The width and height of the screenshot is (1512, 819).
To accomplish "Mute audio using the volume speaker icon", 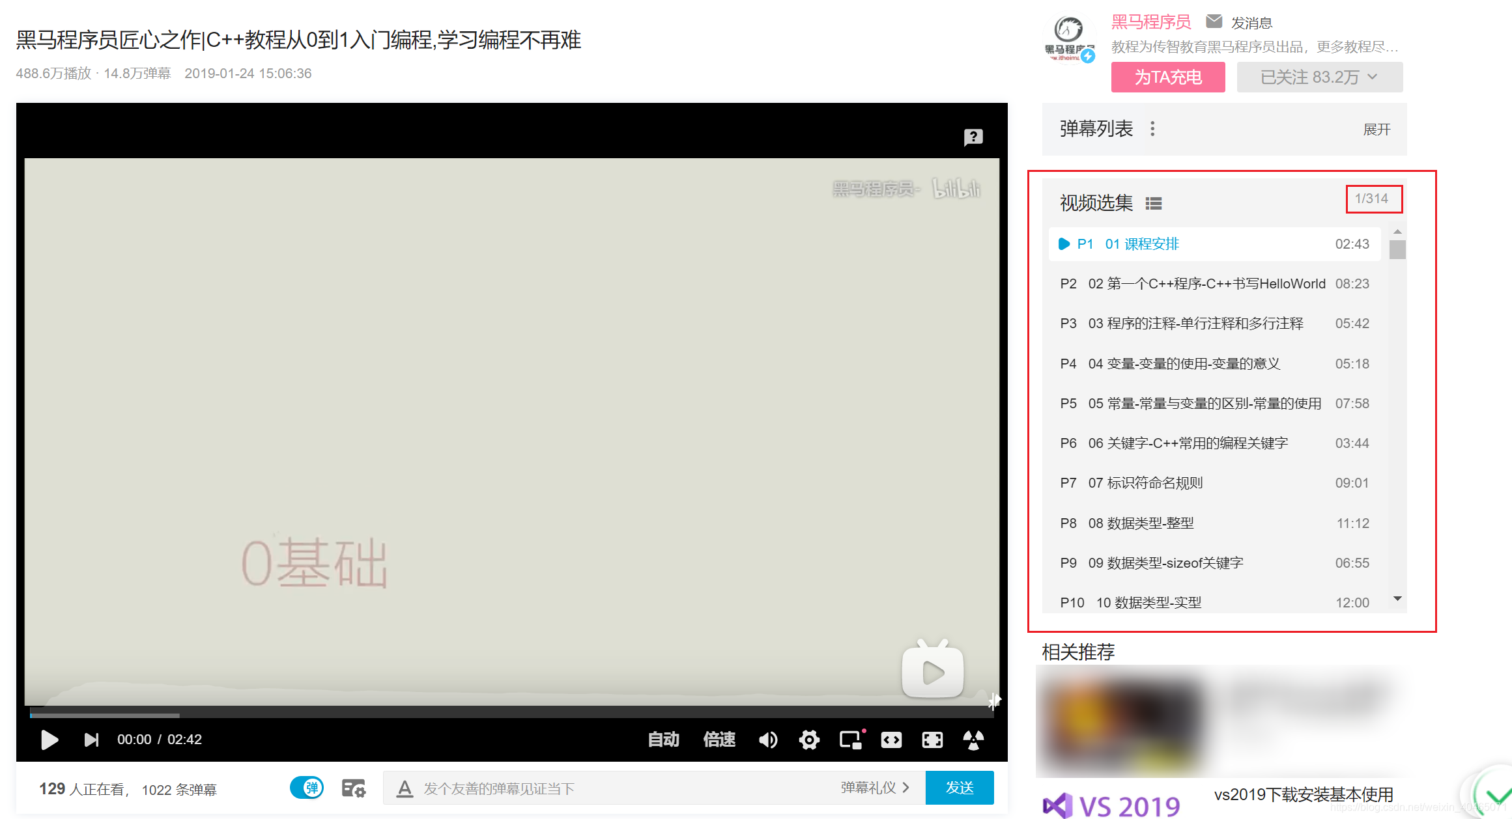I will [x=768, y=740].
